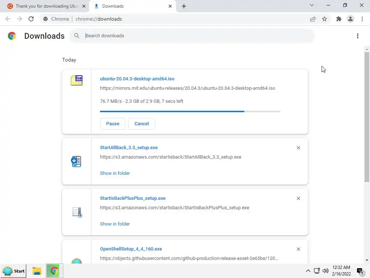The image size is (370, 278).
Task: Click the Chrome taskbar icon
Action: click(55, 271)
